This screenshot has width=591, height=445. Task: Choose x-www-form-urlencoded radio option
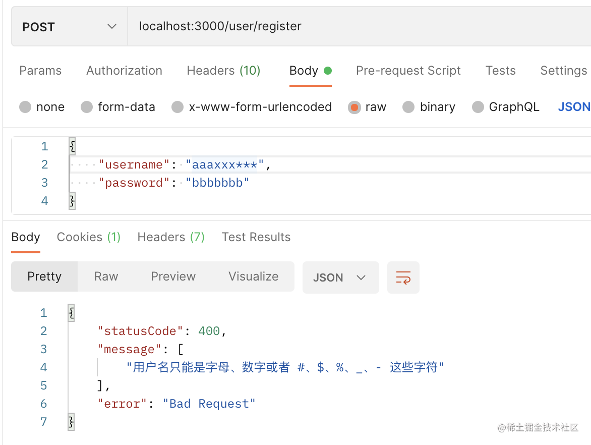(x=178, y=107)
